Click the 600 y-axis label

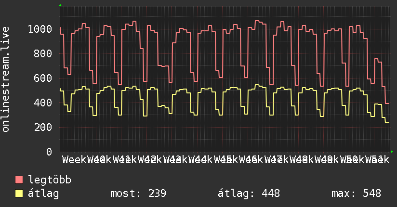43,78
